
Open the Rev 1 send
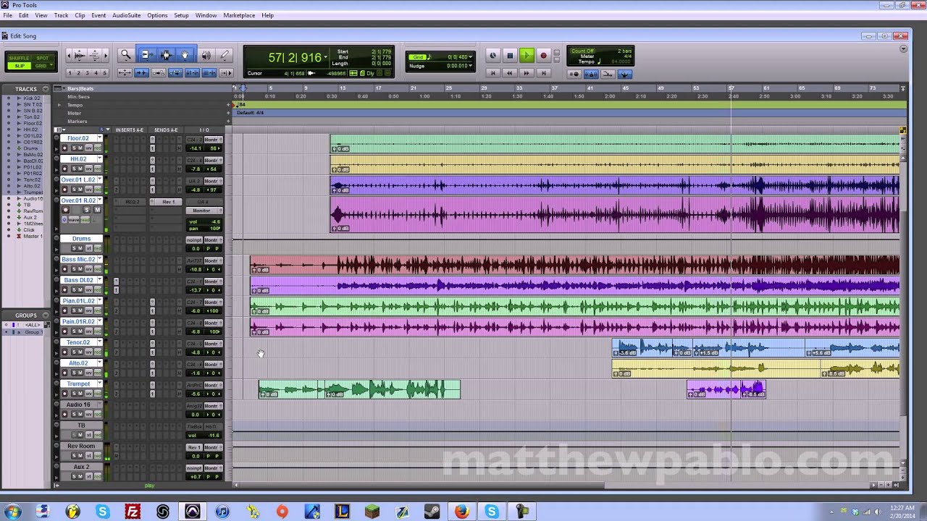pyautogui.click(x=167, y=202)
